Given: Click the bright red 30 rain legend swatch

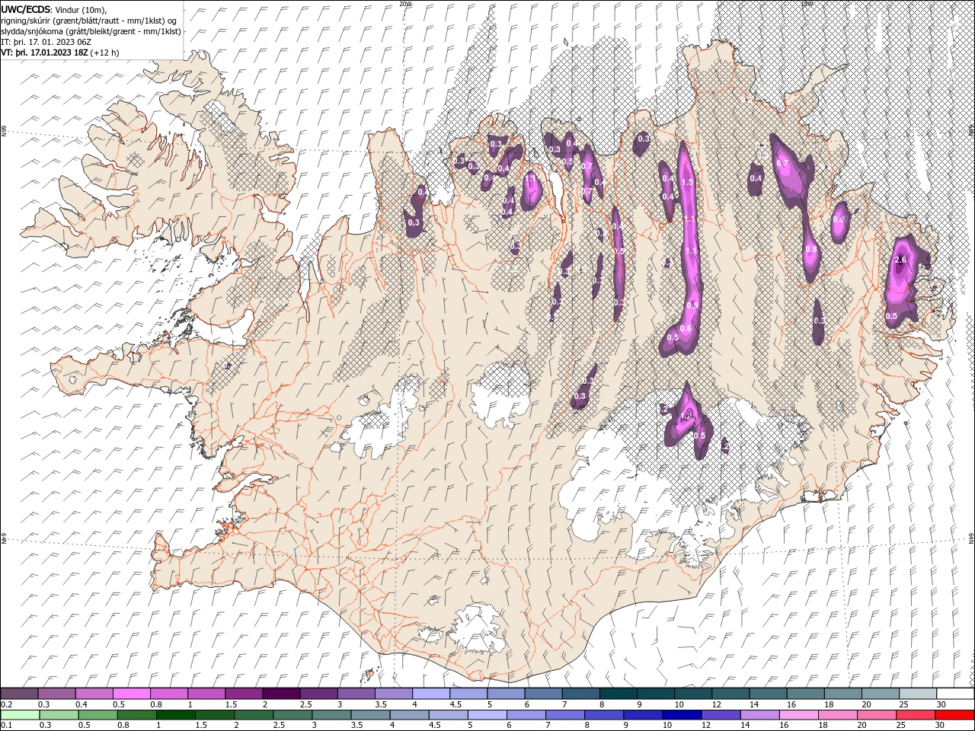Looking at the screenshot, I should (954, 715).
